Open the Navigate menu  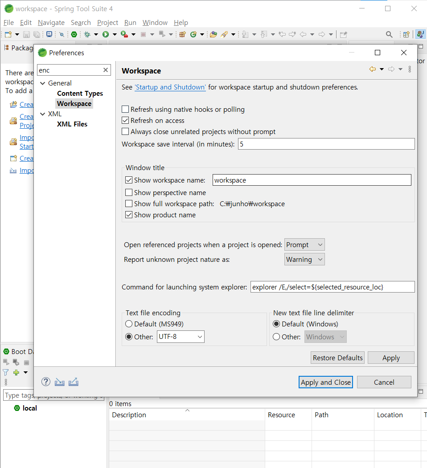[x=51, y=23]
